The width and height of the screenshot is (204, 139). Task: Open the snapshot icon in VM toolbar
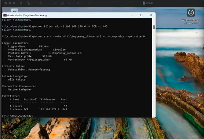[28, 3]
